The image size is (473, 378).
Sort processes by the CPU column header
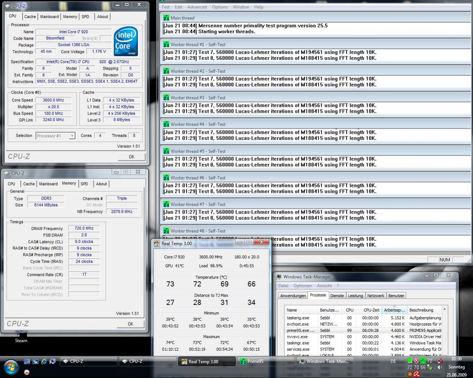(349, 310)
